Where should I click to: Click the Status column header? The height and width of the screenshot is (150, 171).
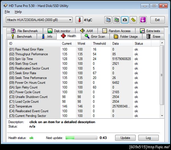(x=142, y=44)
